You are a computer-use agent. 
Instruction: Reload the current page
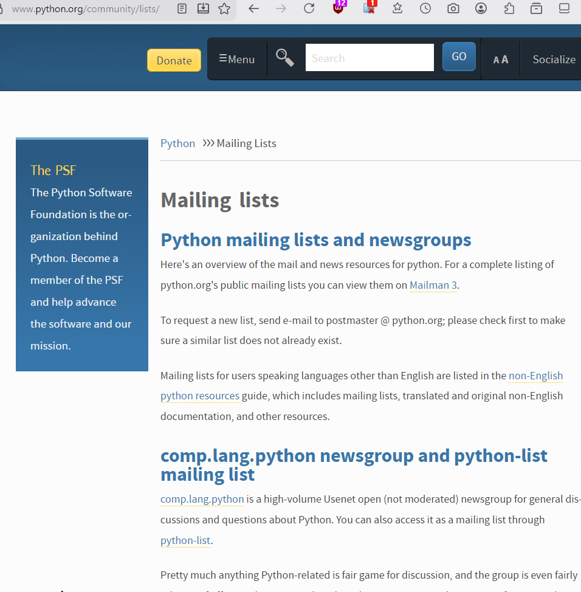pyautogui.click(x=309, y=9)
